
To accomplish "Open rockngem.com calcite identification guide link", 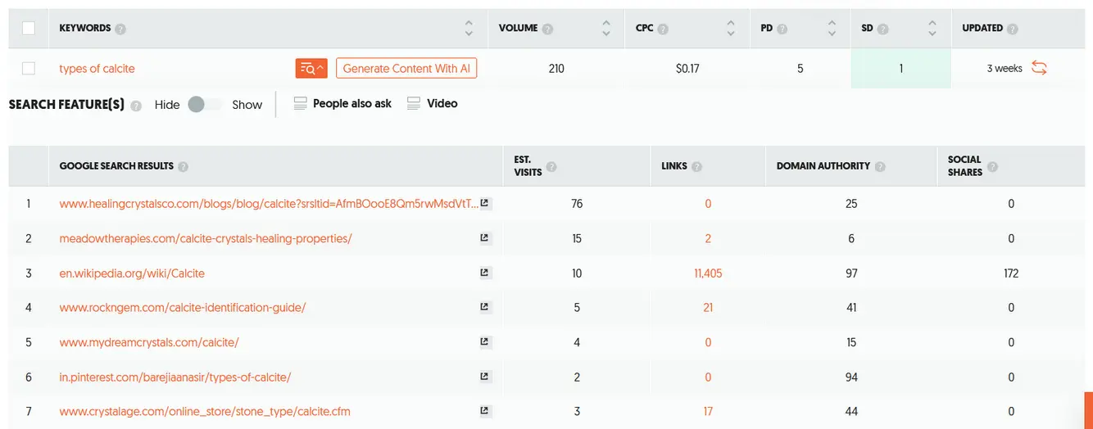I will click(183, 308).
